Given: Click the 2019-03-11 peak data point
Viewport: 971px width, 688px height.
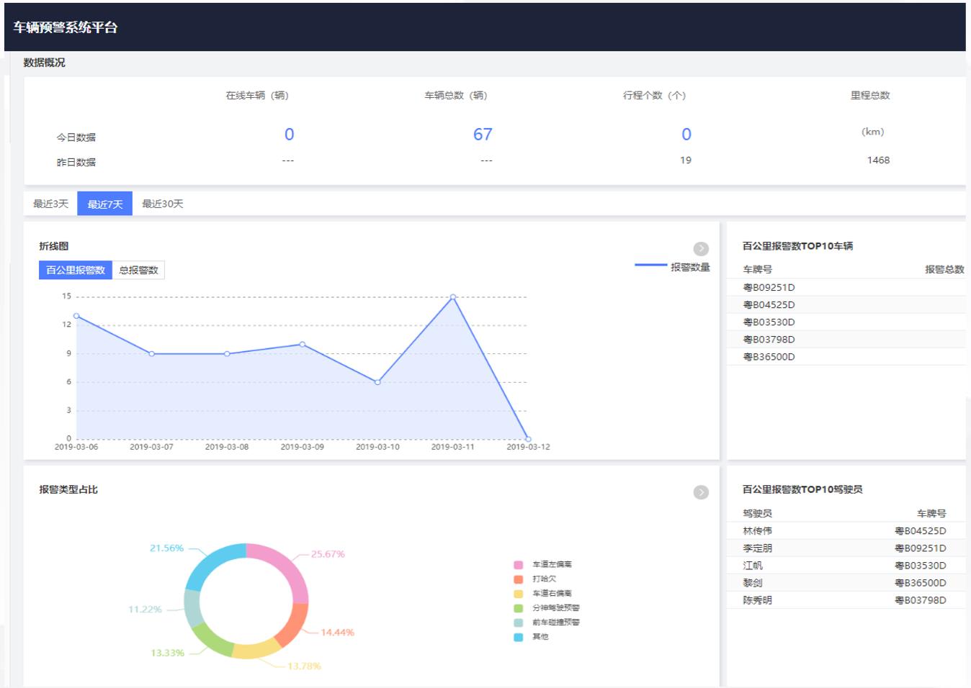Looking at the screenshot, I should 453,297.
